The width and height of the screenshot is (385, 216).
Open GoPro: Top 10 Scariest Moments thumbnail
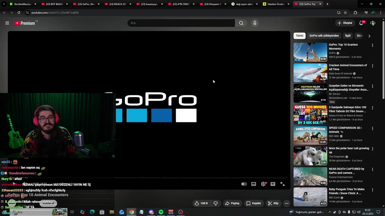310,52
